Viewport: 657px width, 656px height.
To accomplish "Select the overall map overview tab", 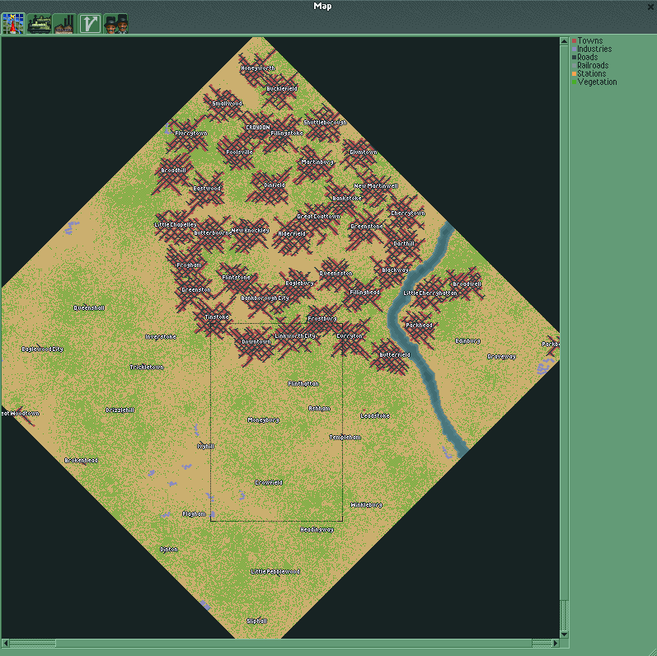I will click(13, 23).
